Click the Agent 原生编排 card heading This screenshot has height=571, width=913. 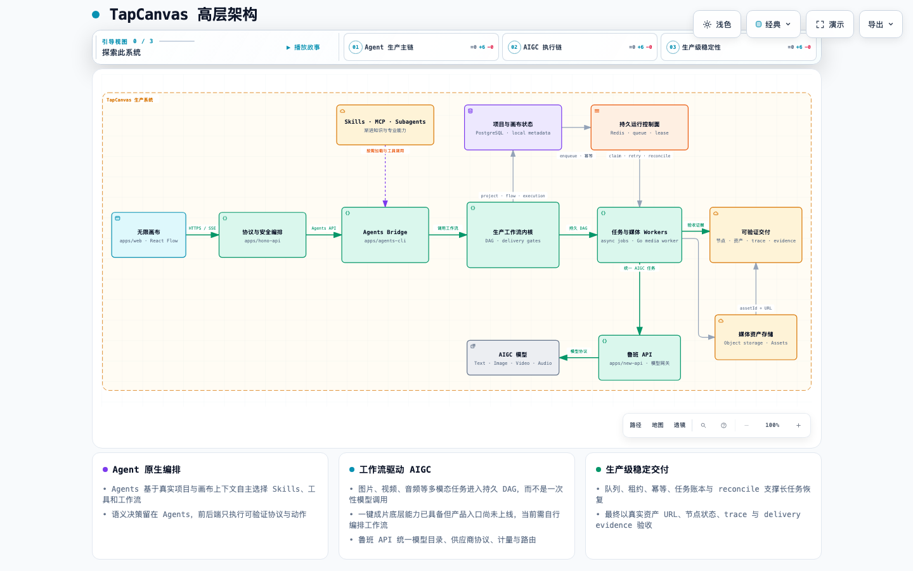click(146, 469)
